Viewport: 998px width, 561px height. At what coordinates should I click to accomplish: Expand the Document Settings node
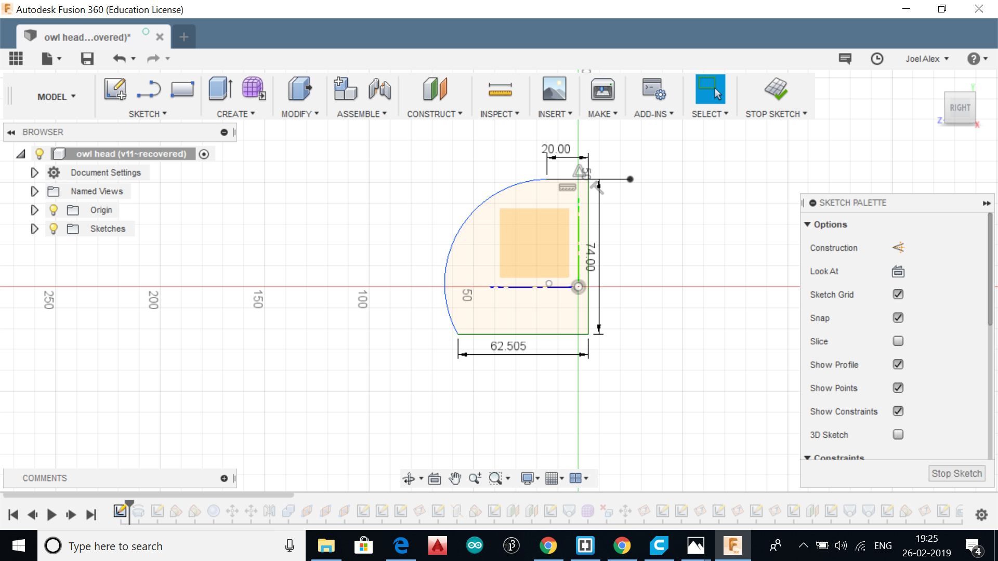click(x=34, y=172)
